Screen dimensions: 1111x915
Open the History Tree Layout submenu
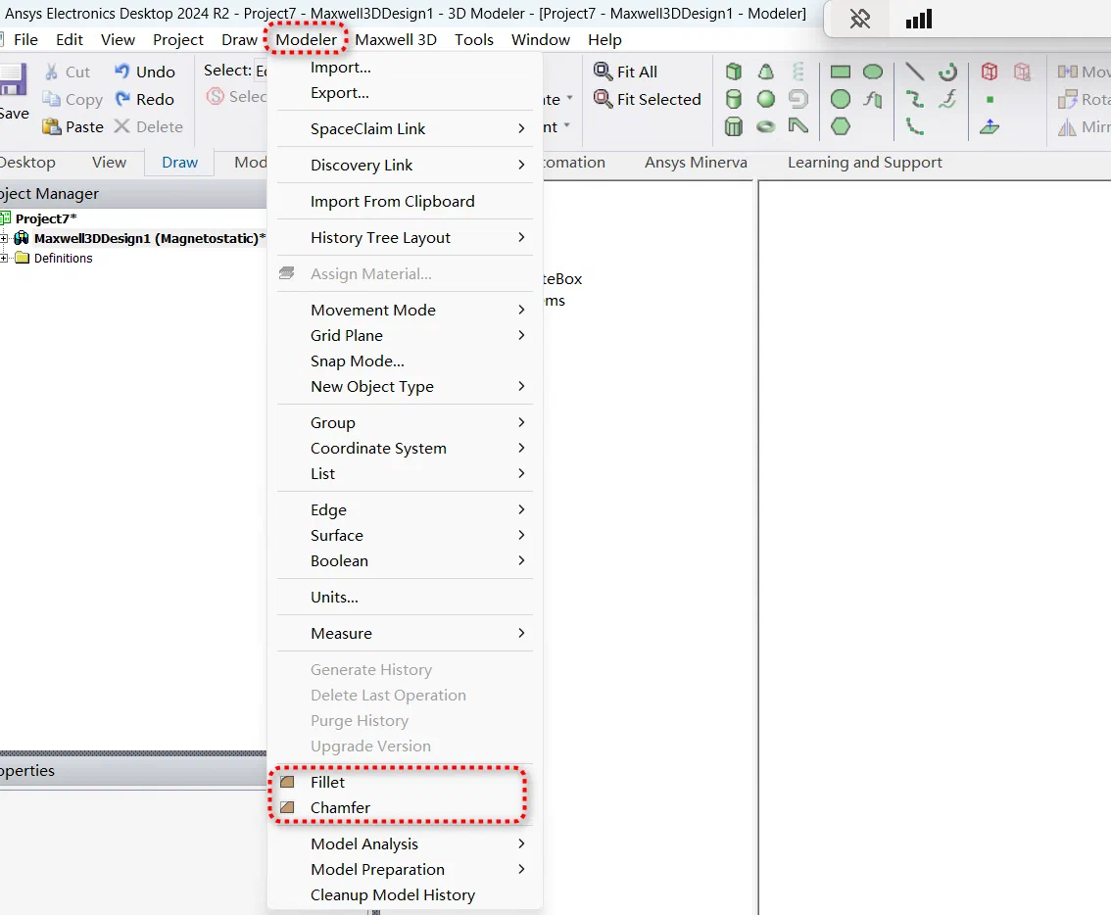[405, 237]
